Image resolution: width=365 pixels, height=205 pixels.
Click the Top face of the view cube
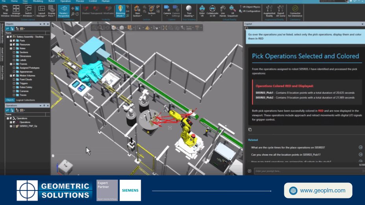click(65, 166)
